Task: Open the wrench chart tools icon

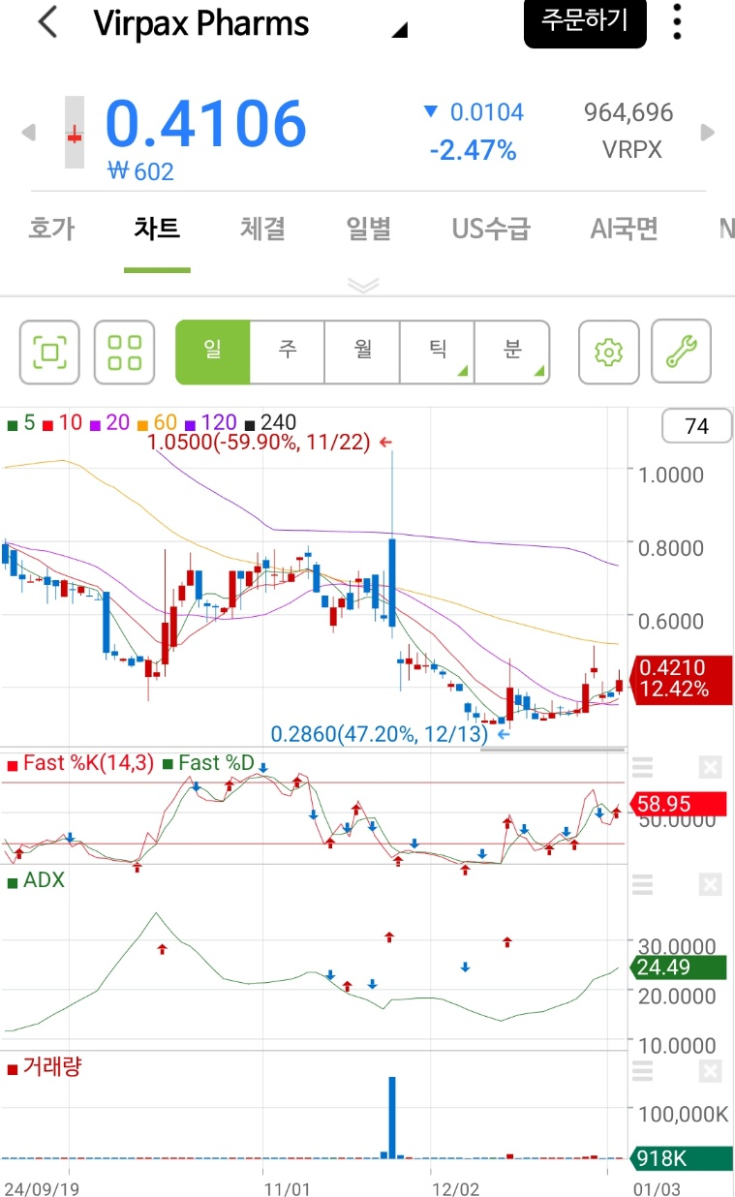Action: tap(682, 352)
